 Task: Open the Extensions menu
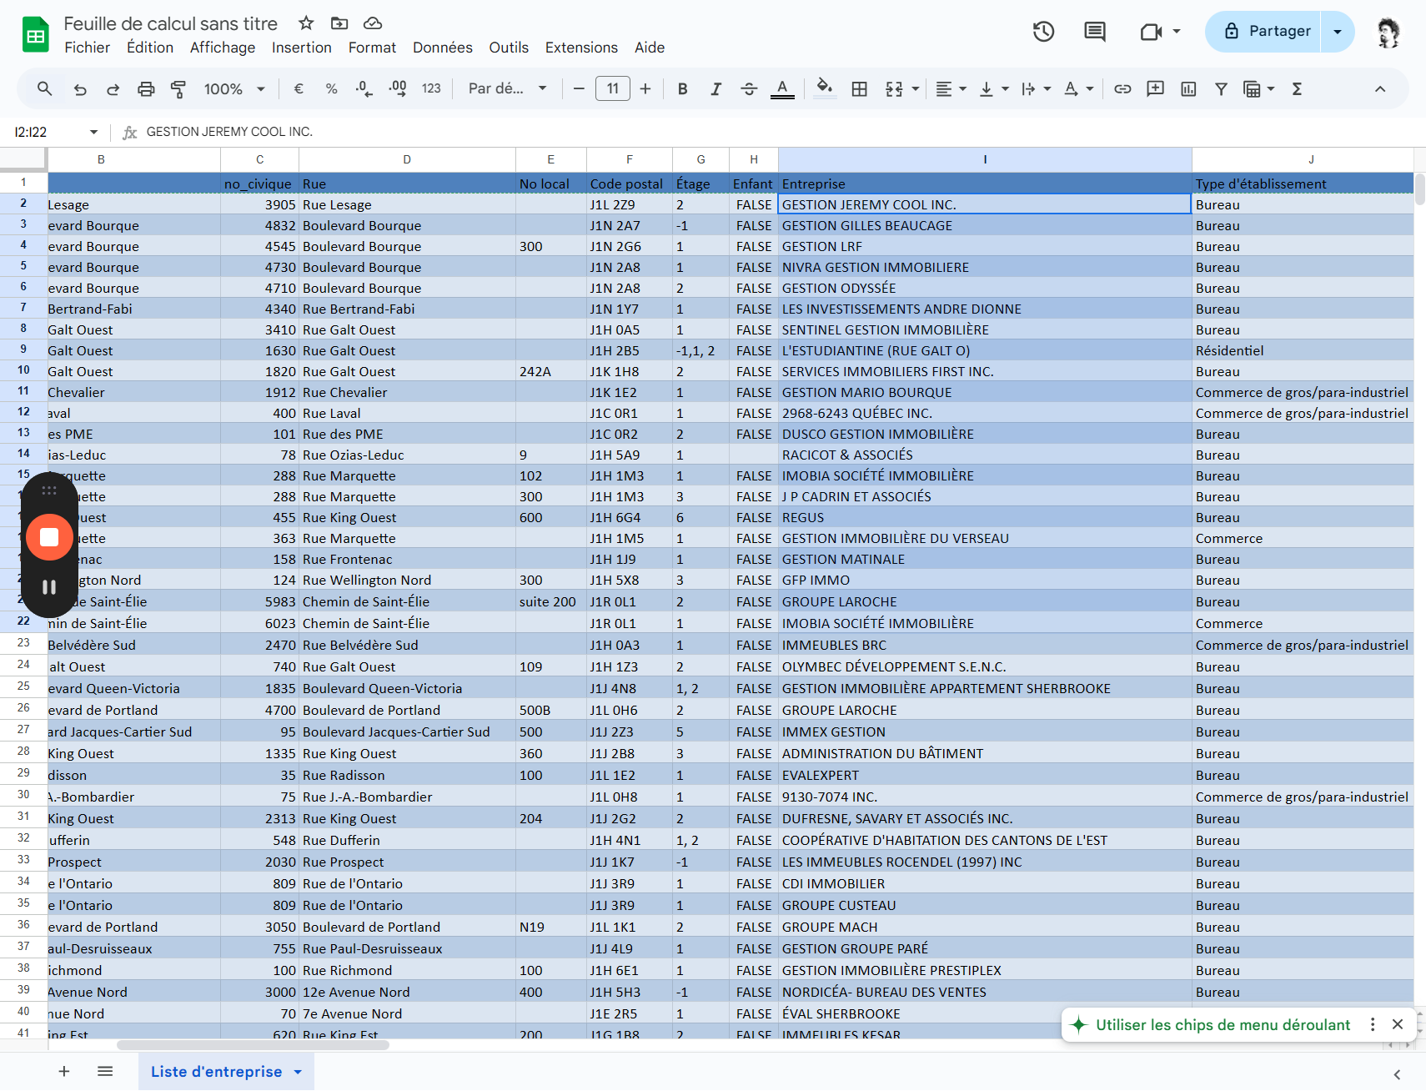(x=581, y=48)
